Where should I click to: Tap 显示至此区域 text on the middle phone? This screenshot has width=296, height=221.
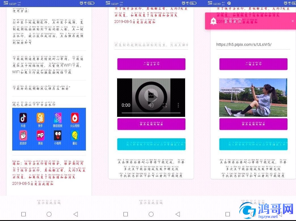[151, 202]
